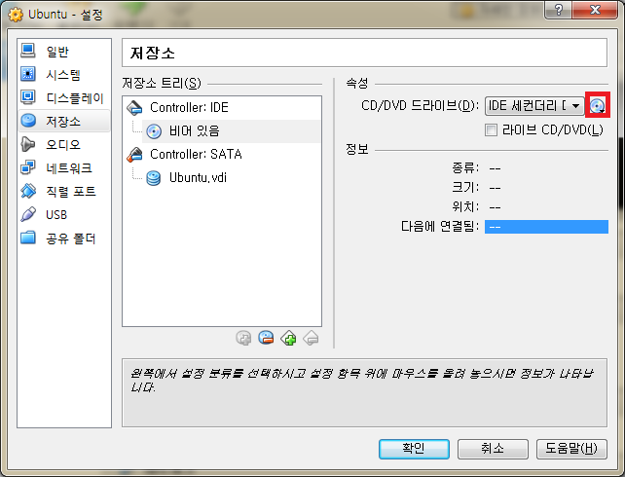Screen dimensions: 625x477
Task: Open 시스템 settings via the chip icon
Action: coord(29,75)
